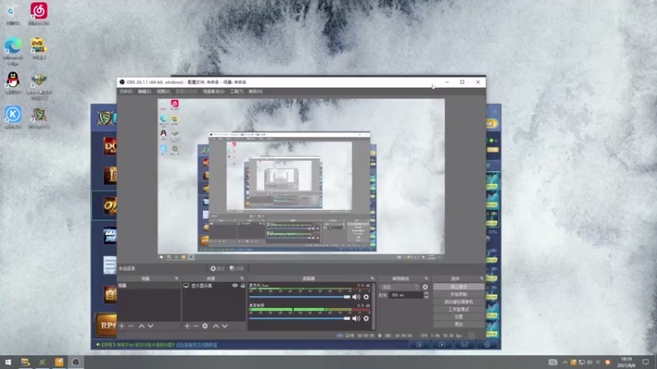Open transition properties gear beside 淡出 dropdown

coord(425,287)
